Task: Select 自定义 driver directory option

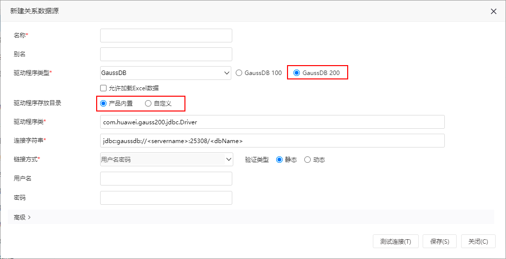Action: pos(148,103)
